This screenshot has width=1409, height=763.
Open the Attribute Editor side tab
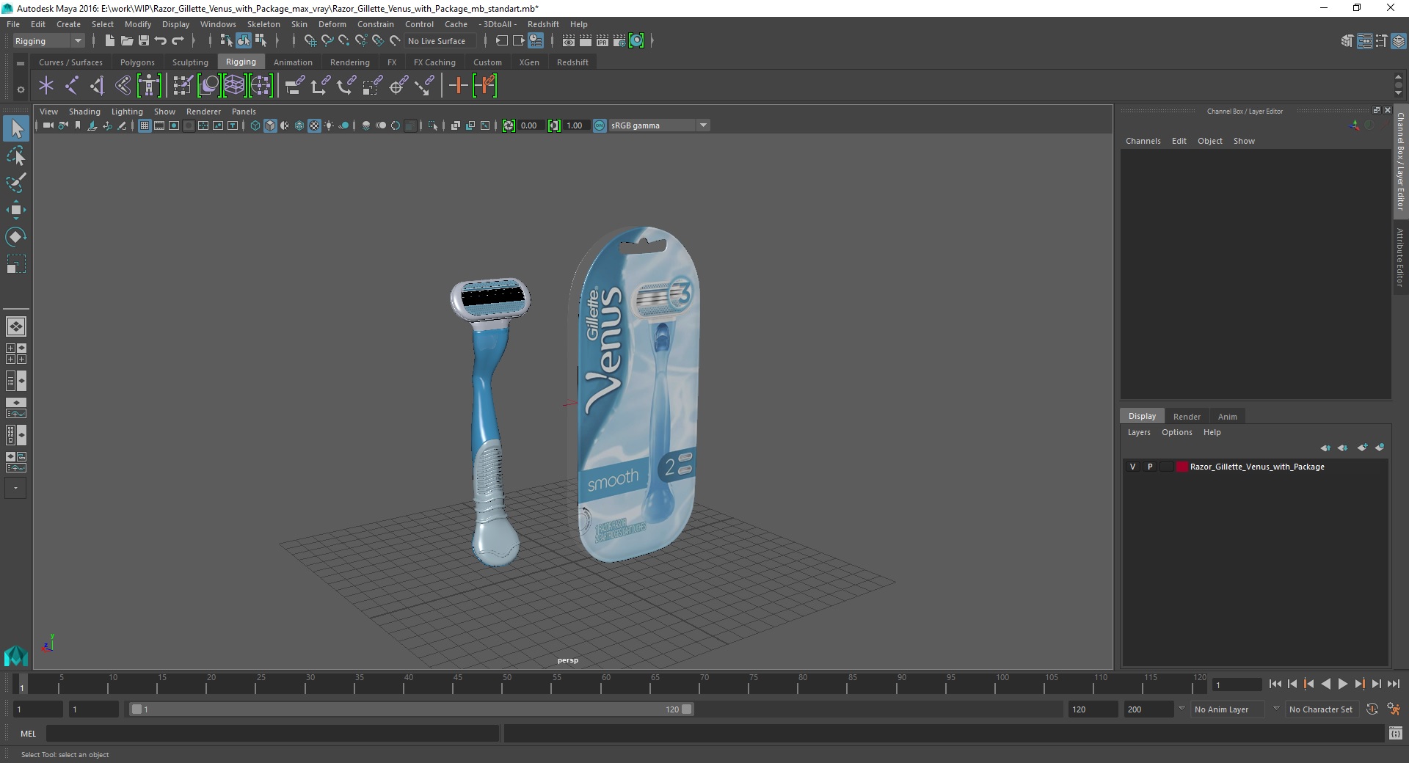(x=1400, y=257)
